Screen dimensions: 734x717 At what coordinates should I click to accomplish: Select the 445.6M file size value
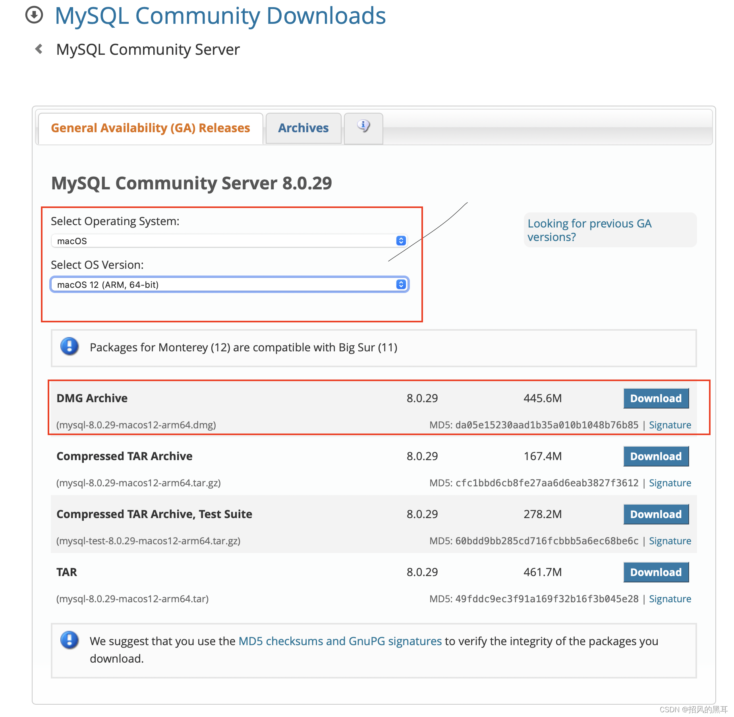pos(543,398)
